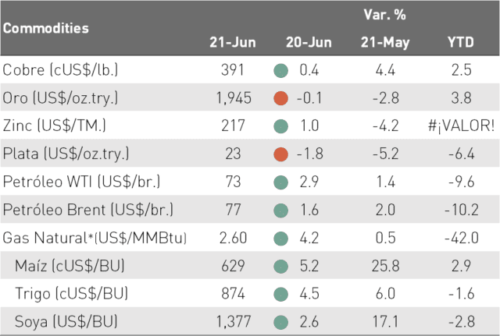
Task: Select the Trigo green indicator dot
Action: point(281,295)
